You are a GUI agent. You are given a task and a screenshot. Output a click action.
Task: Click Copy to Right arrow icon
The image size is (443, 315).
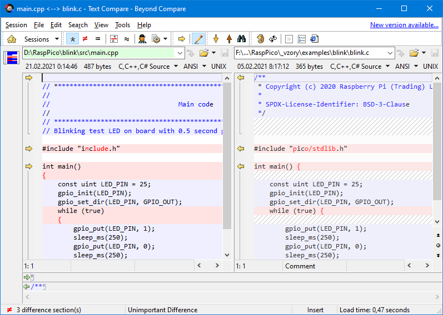click(x=182, y=39)
